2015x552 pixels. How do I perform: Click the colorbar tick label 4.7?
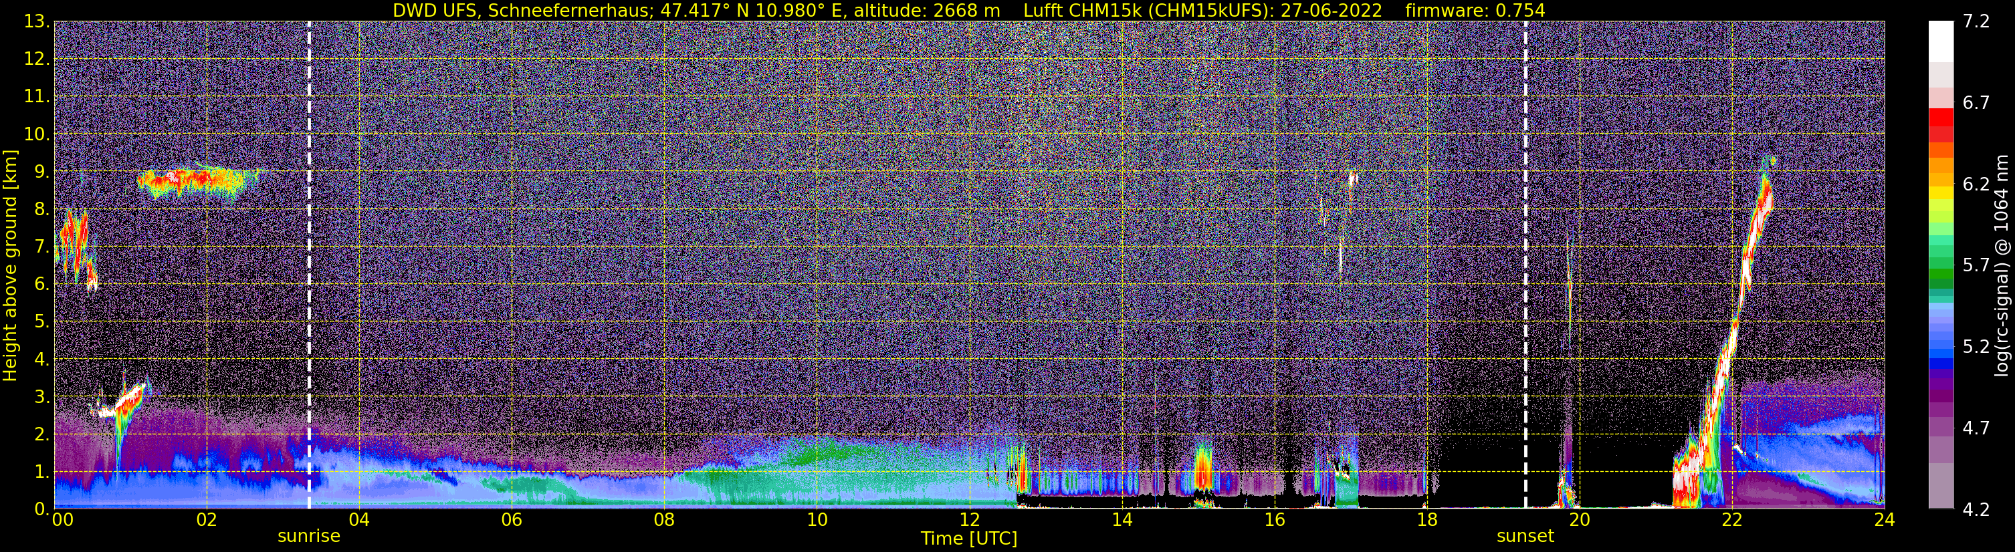1976,428
